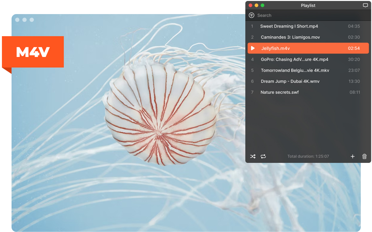Toggle repeat mode in playlist
The width and height of the screenshot is (372, 232).
263,156
